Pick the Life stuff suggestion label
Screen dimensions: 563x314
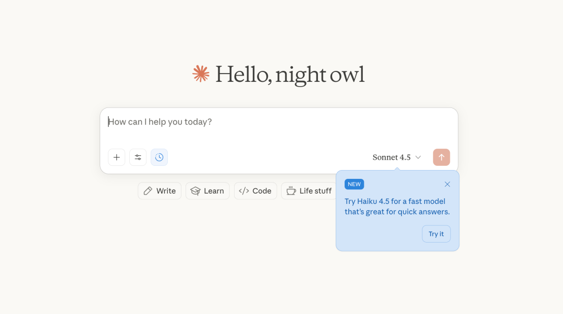point(315,191)
